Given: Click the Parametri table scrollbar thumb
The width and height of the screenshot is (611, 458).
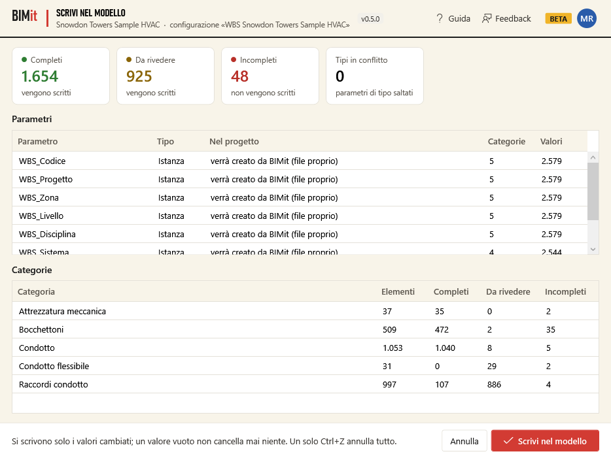Looking at the screenshot, I should [593, 191].
